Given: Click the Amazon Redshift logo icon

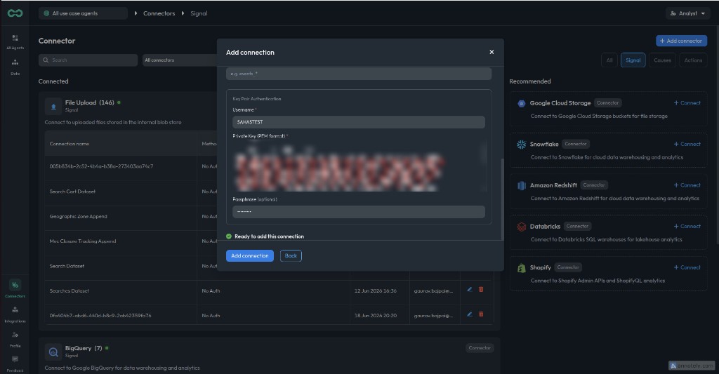Looking at the screenshot, I should coord(522,186).
